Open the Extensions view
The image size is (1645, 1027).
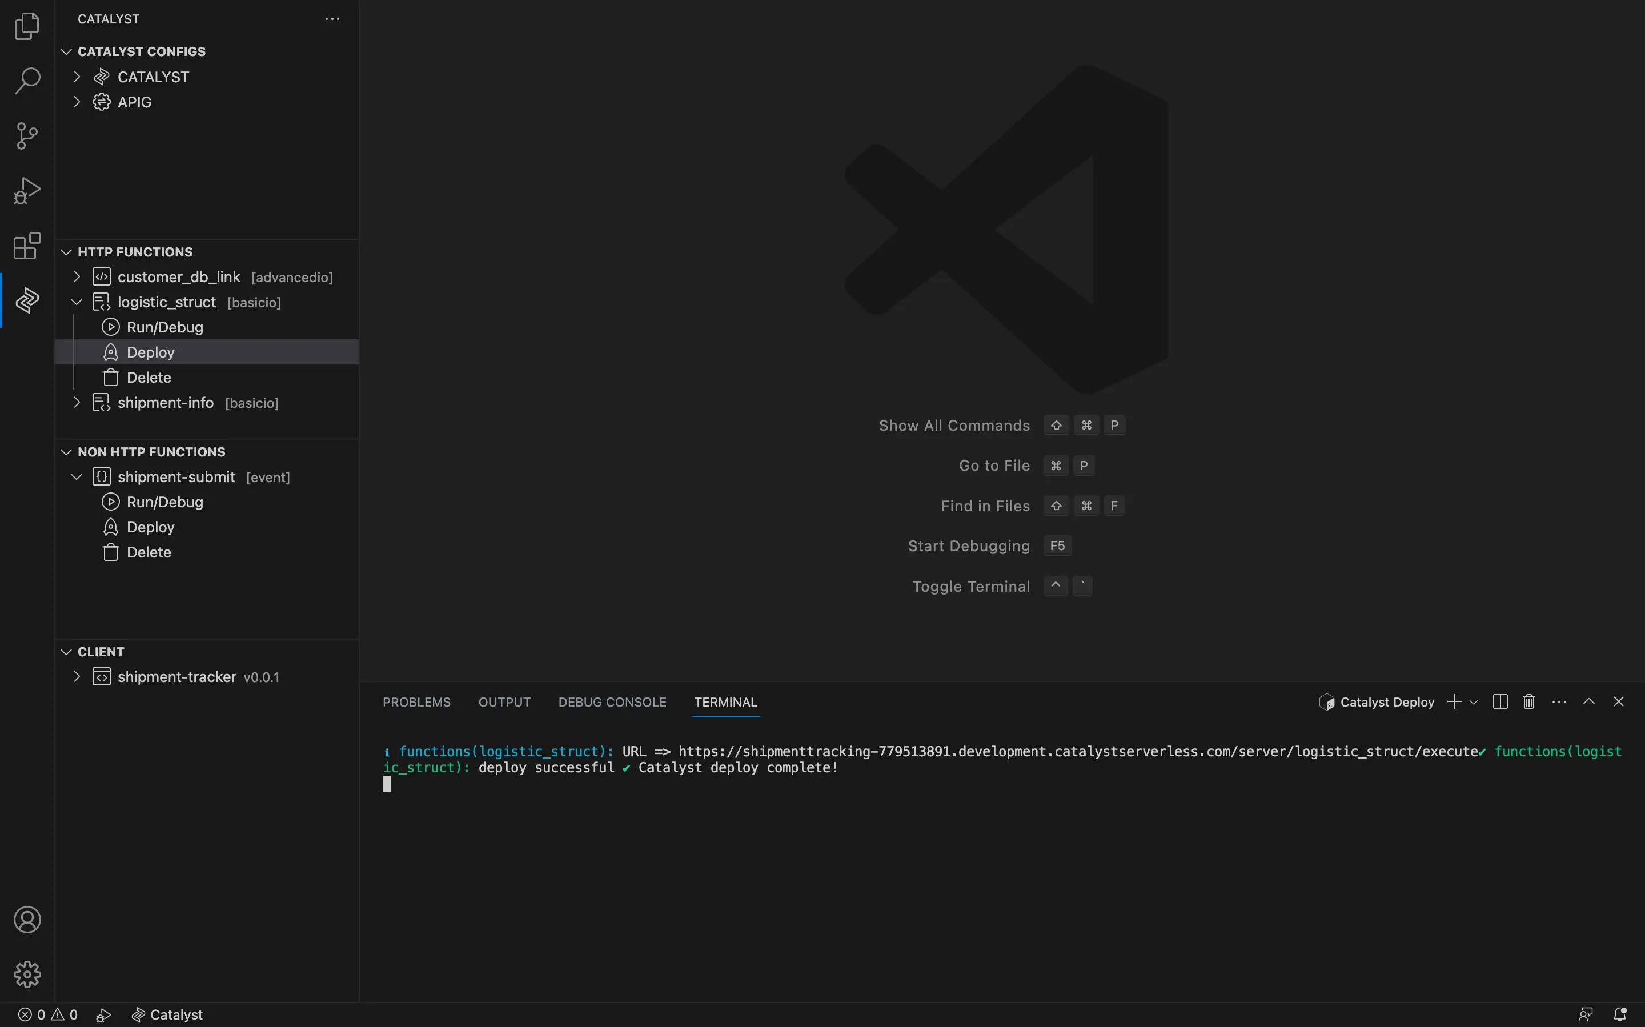pyautogui.click(x=27, y=246)
